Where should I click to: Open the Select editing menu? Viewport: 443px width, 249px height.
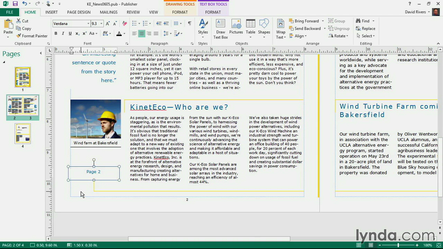click(365, 36)
